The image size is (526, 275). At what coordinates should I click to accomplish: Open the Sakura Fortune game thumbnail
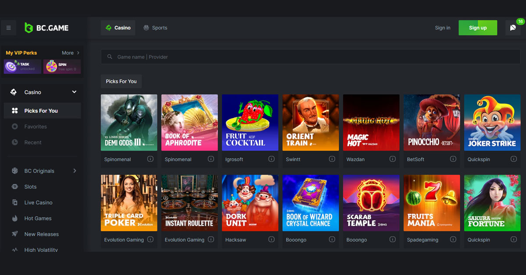click(492, 203)
